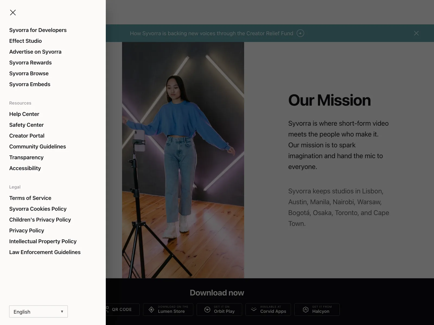The image size is (434, 325).
Task: Go to Creator Portal
Action: (27, 136)
